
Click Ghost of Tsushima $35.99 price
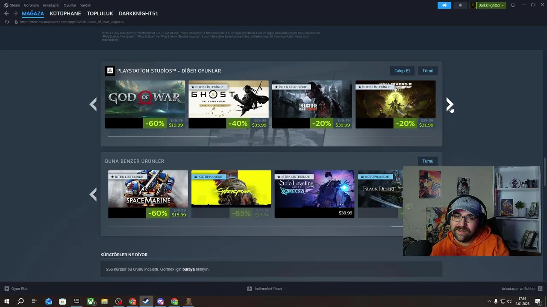259,125
